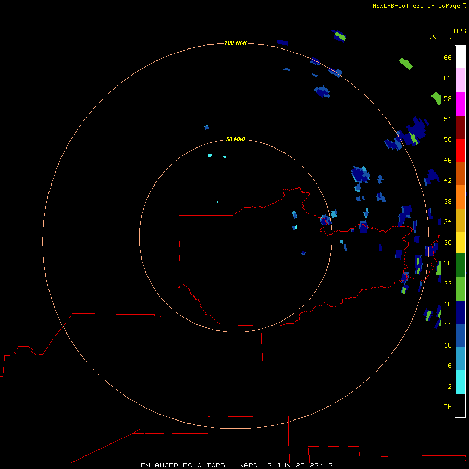Click the 'TOPS' legend title
The height and width of the screenshot is (469, 469).
458,31
